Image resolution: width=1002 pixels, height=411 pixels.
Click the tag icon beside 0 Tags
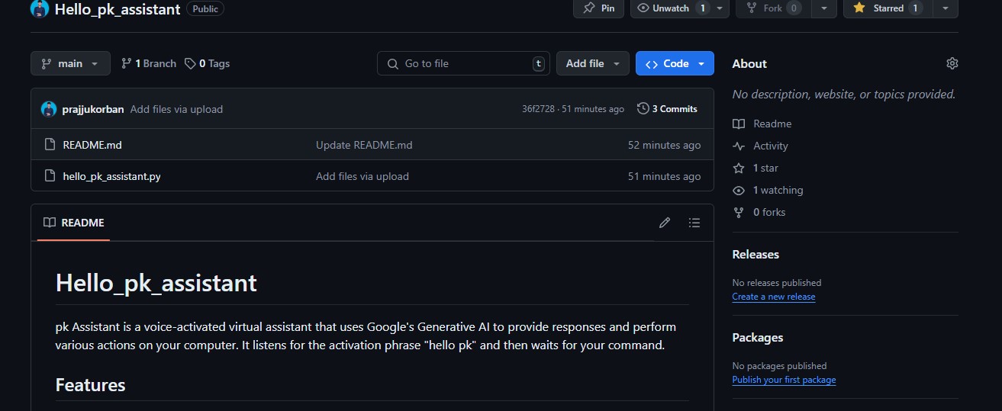pos(190,63)
